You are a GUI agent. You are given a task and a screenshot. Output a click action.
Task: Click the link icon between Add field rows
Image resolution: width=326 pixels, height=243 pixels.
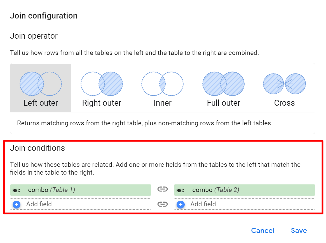[x=162, y=204]
